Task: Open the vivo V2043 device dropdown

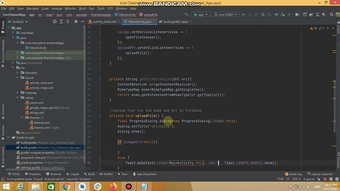Action: click(x=225, y=15)
